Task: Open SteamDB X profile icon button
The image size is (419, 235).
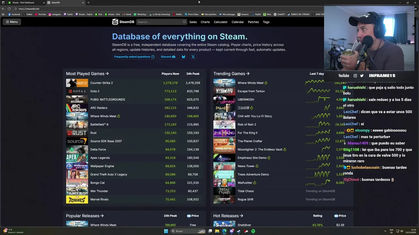Action: (x=193, y=57)
